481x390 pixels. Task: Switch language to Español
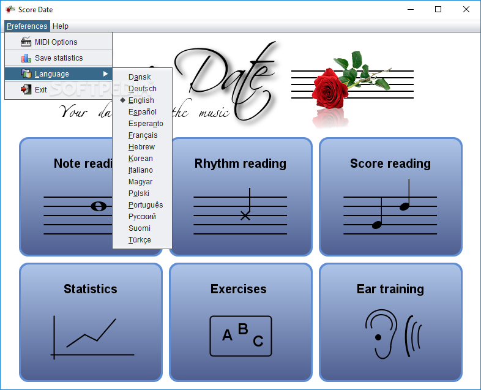coord(142,112)
